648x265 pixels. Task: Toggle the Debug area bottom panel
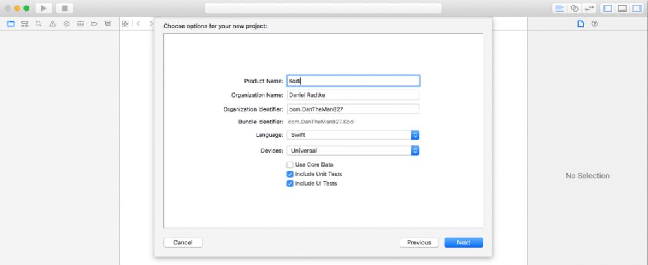[x=621, y=8]
